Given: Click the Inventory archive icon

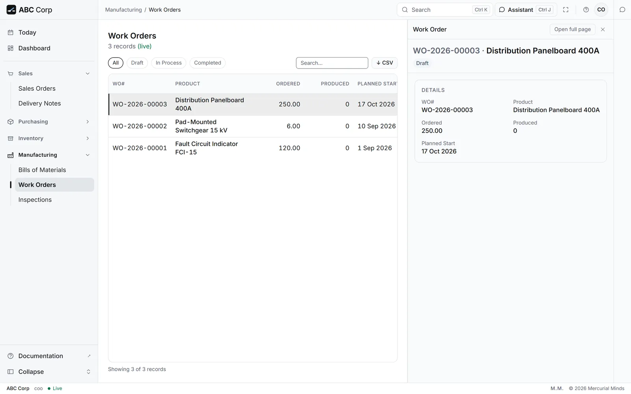Looking at the screenshot, I should click(11, 138).
